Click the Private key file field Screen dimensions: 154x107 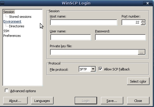[x=94, y=52]
